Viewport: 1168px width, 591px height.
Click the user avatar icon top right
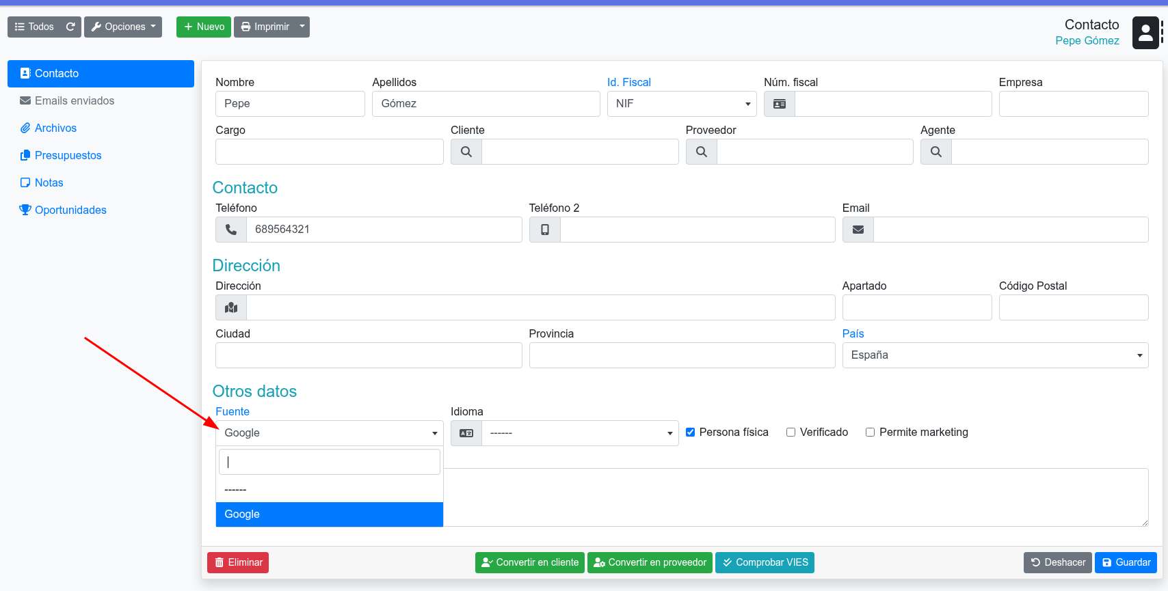click(x=1145, y=33)
